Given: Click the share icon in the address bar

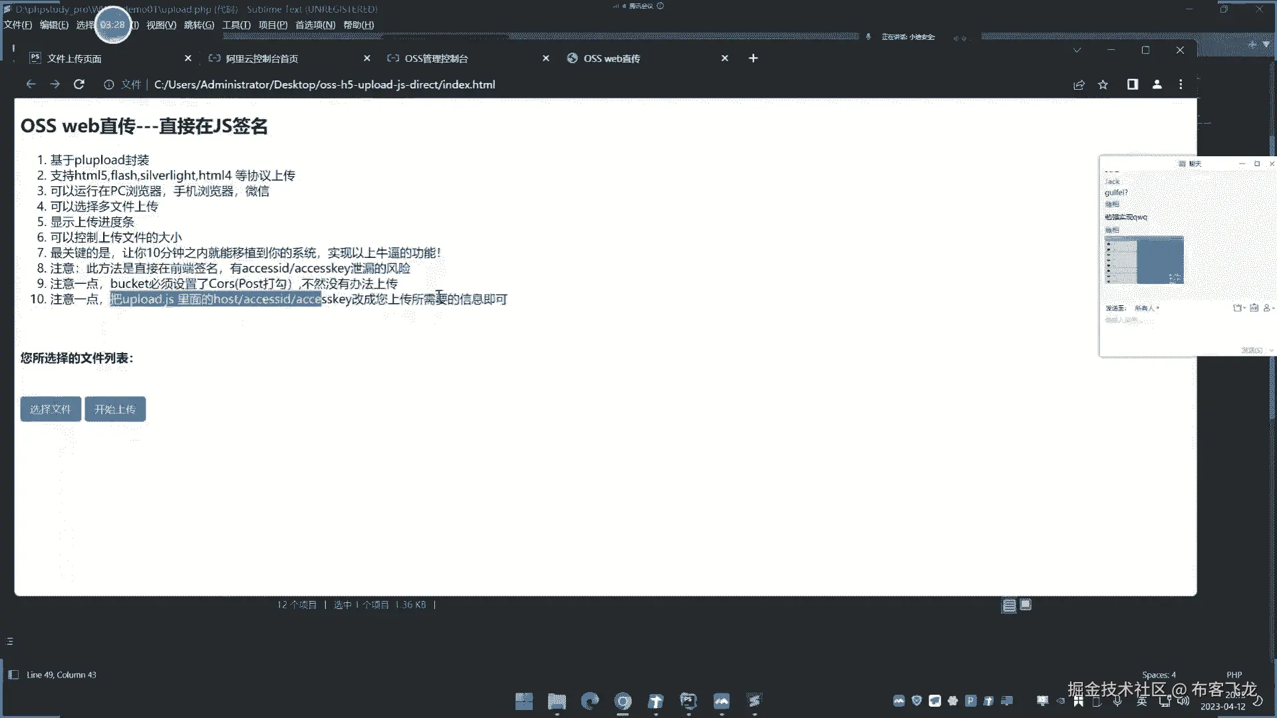Looking at the screenshot, I should coord(1079,84).
